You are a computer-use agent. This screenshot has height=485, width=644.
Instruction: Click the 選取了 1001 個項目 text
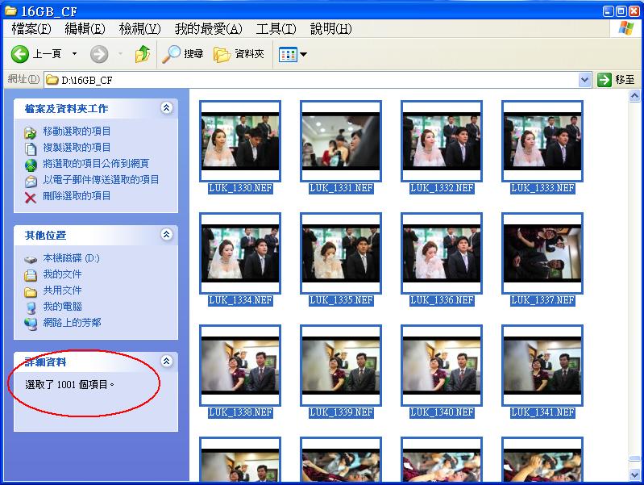(69, 385)
